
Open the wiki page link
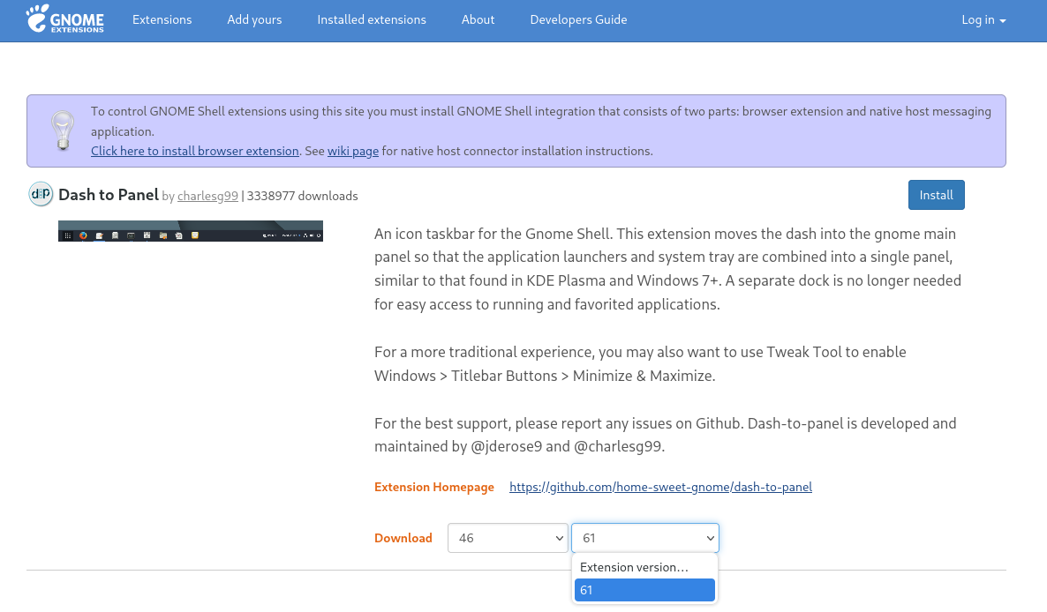click(x=352, y=152)
